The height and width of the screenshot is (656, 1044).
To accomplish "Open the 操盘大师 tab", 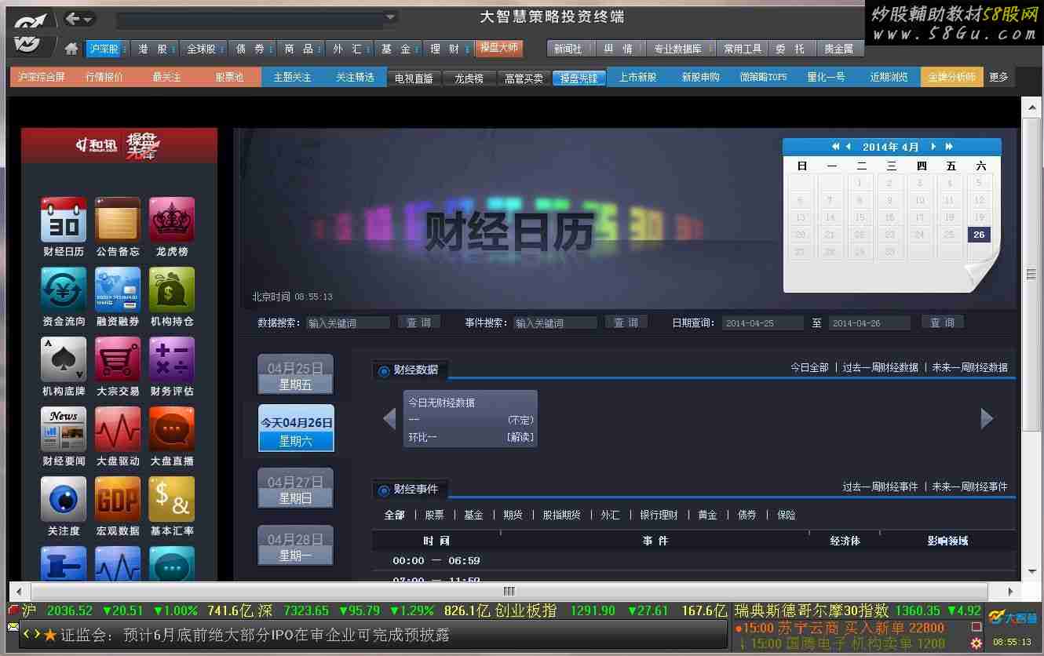I will (x=498, y=48).
